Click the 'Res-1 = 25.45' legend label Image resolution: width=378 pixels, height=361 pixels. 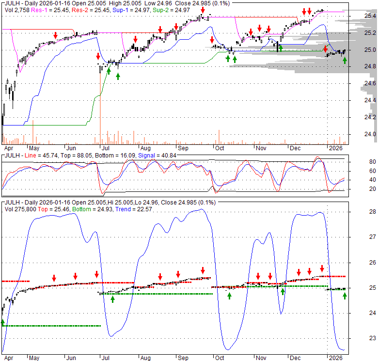[50, 10]
